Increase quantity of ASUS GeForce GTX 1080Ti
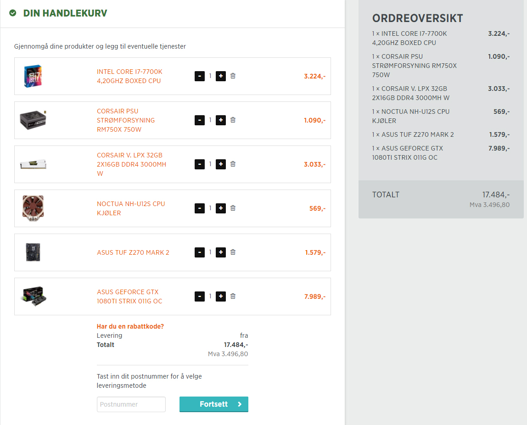527x425 pixels. coord(221,296)
